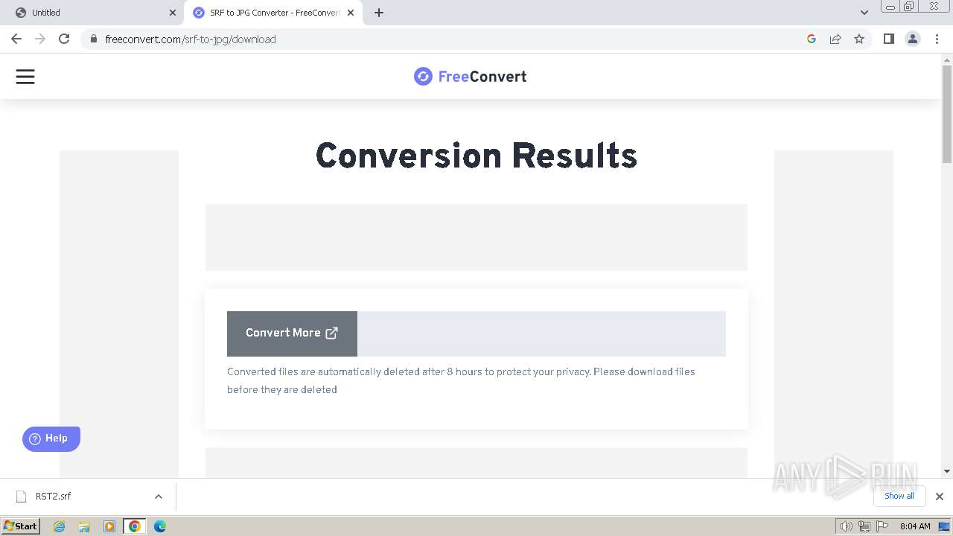Screen dimensions: 953x536
Task: Close the SRF to JPG Converter tab
Action: (351, 13)
